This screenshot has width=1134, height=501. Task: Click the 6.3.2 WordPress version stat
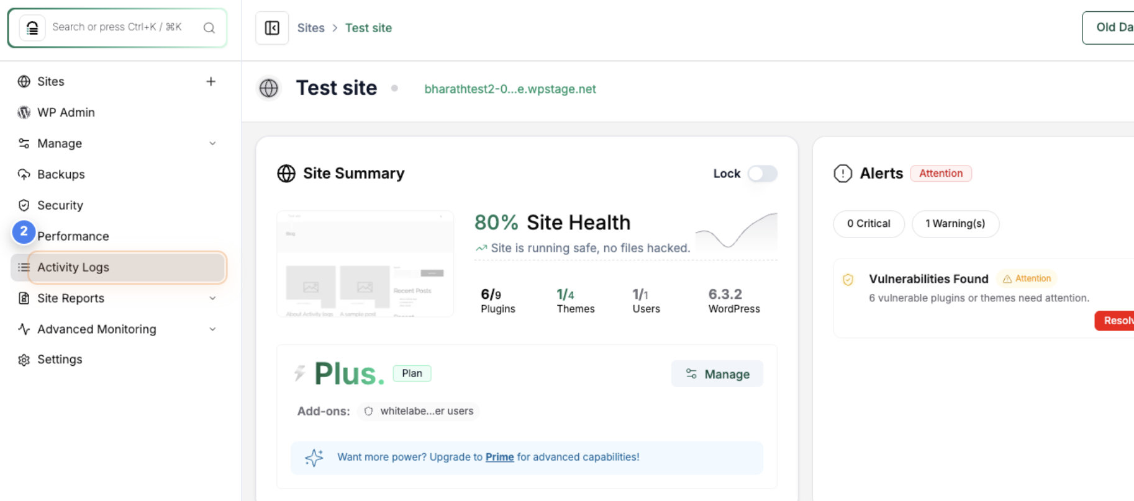click(734, 301)
